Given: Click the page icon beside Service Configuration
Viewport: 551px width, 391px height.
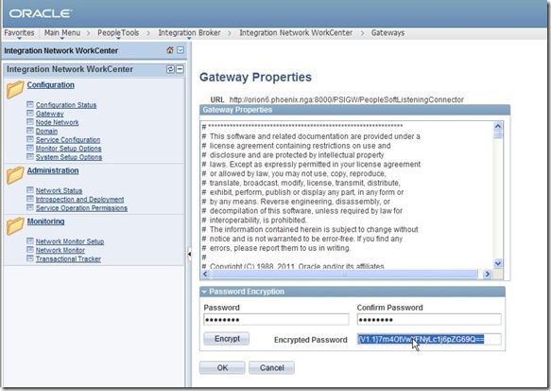Looking at the screenshot, I should coord(30,139).
